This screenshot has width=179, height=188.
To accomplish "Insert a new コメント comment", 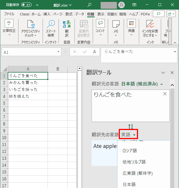I will point(100,26).
